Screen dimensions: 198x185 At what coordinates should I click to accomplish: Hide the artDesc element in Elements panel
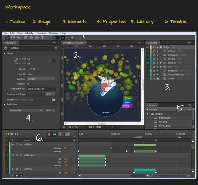(x=154, y=51)
